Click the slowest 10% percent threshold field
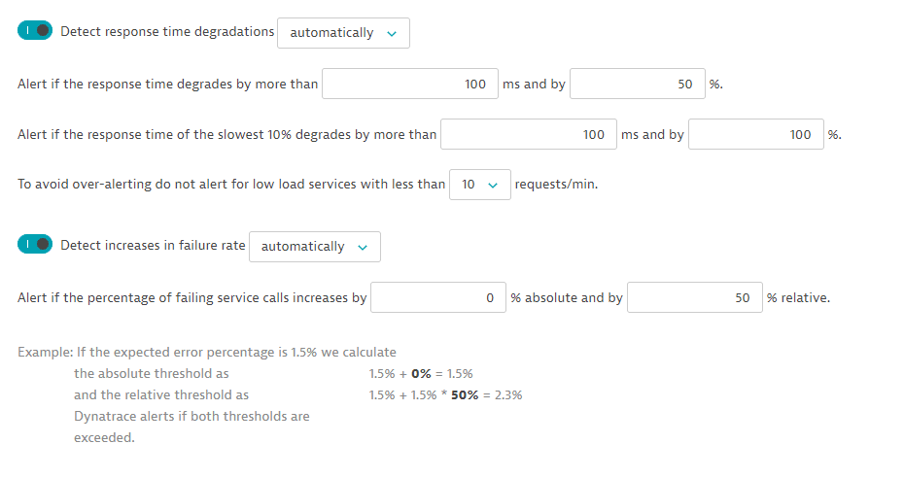 coord(755,135)
